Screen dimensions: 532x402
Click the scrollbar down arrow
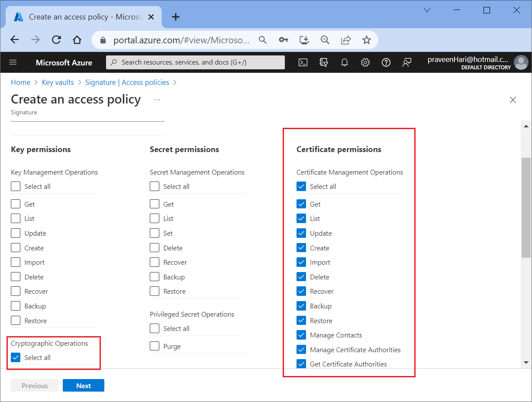point(526,362)
